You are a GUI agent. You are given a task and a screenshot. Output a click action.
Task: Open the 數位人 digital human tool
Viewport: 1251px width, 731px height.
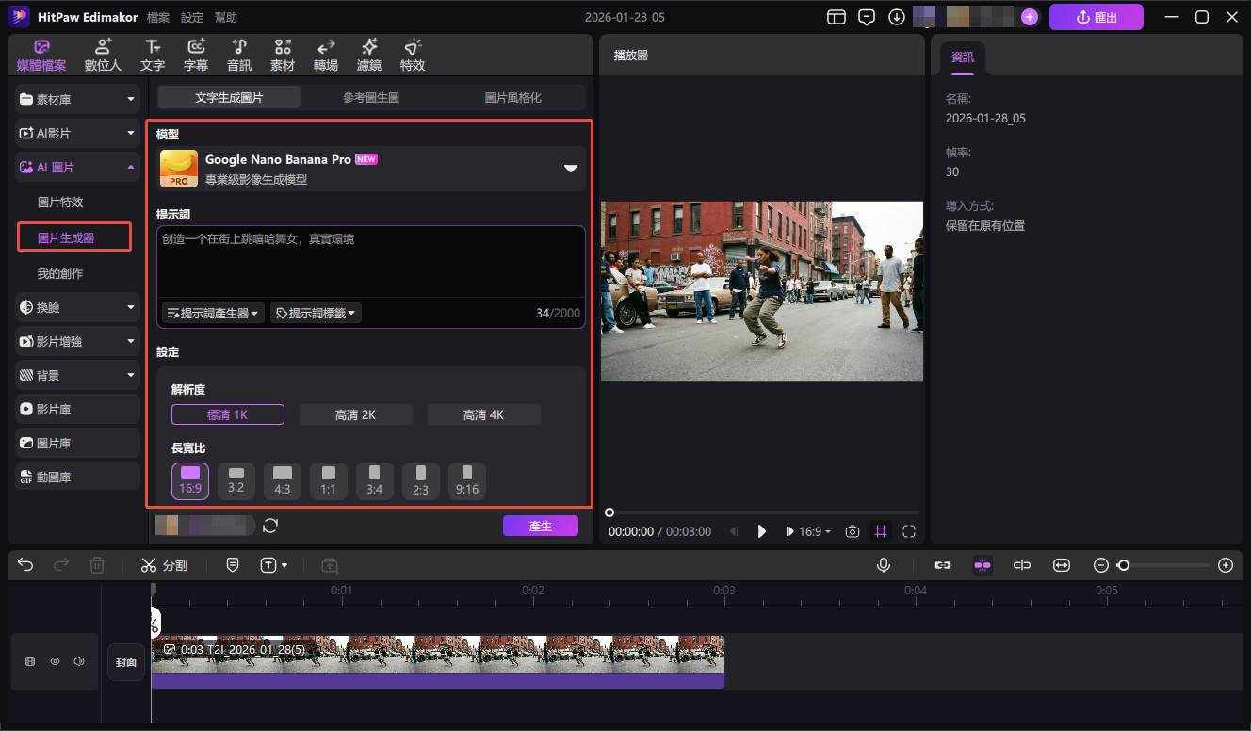click(x=103, y=55)
